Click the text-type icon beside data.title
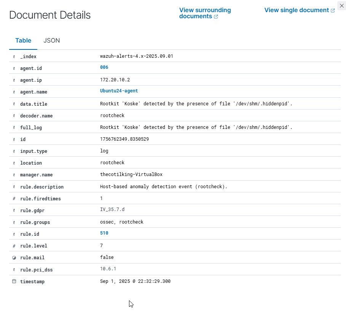 tap(14, 104)
